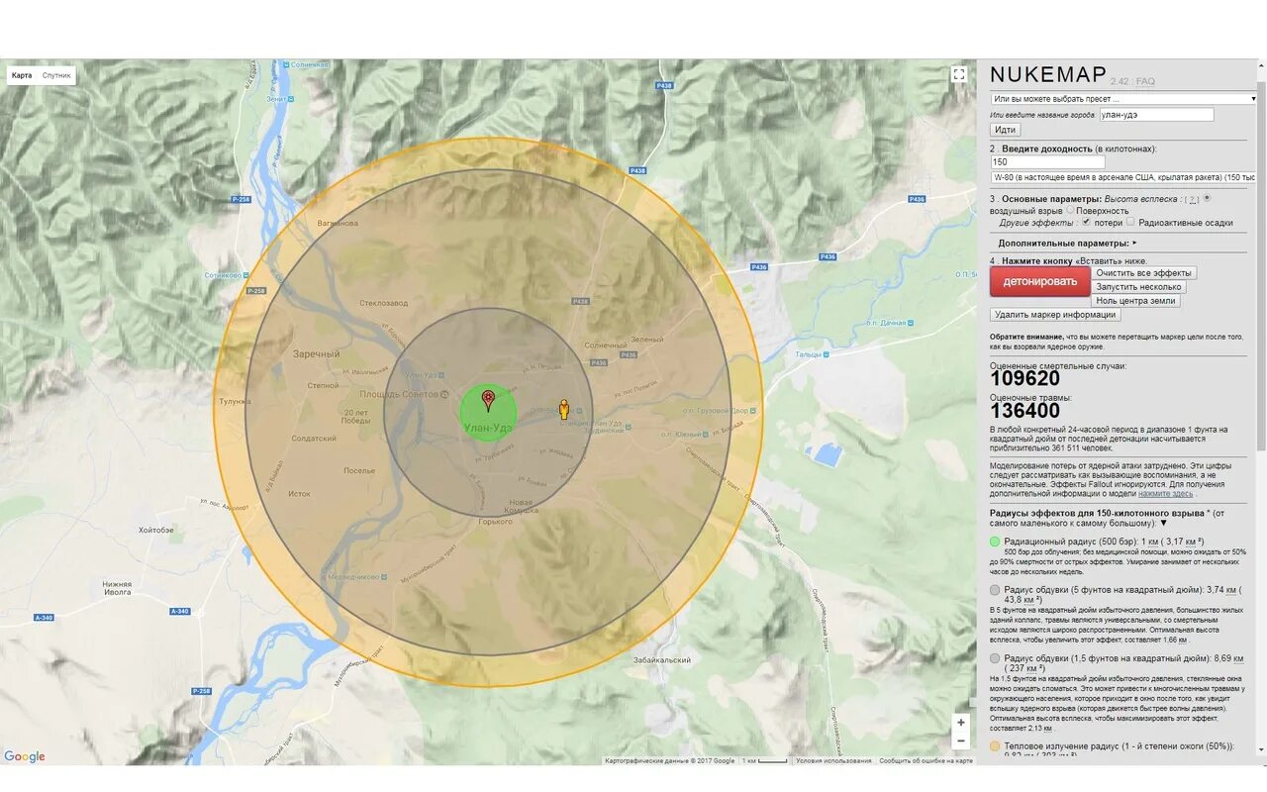Click gray 5 psi Радиус обдувки swatch
Screen dimensions: 1267x792
click(x=995, y=589)
